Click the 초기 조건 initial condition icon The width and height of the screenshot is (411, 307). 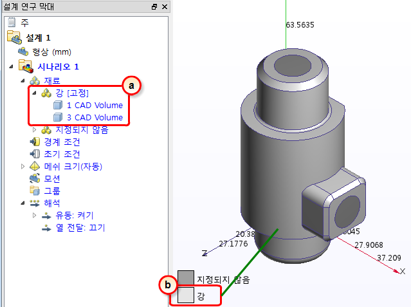click(x=35, y=154)
